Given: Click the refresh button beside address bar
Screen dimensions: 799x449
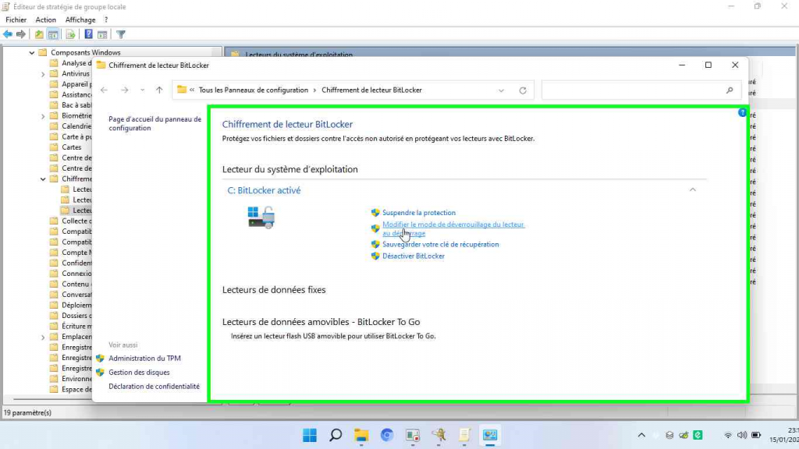Looking at the screenshot, I should [523, 90].
